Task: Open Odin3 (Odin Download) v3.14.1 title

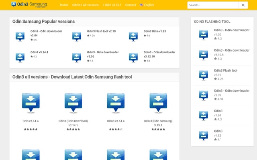Action: pos(73,123)
